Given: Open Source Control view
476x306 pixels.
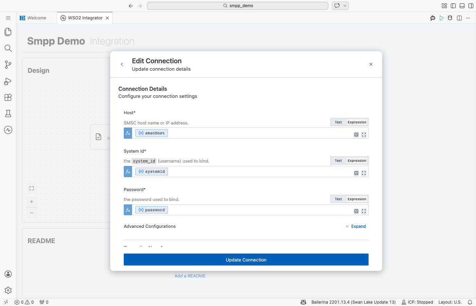Looking at the screenshot, I should pos(8,65).
